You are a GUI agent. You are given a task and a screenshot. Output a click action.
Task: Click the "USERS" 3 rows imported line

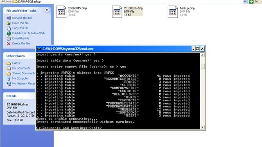(113, 116)
